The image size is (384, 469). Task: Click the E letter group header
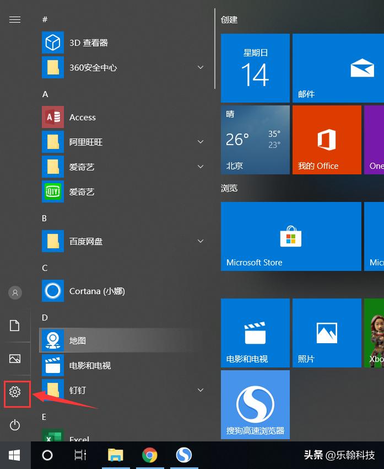(x=44, y=417)
